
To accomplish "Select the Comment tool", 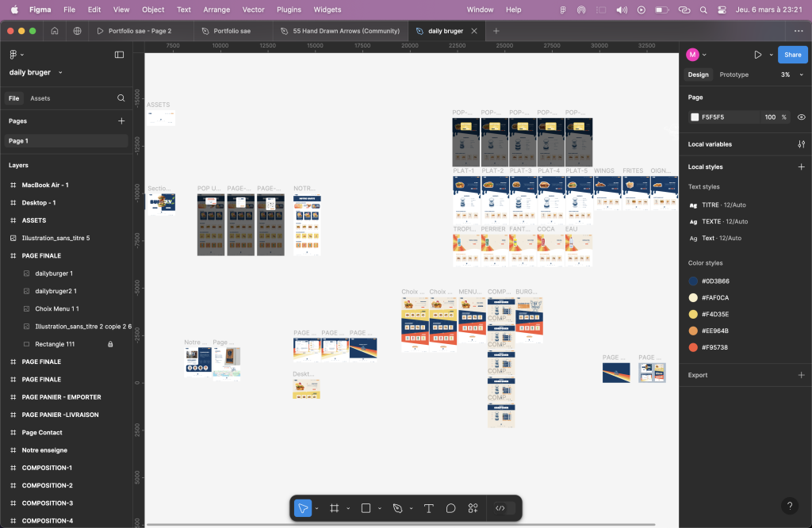I will tap(451, 508).
